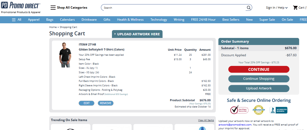The image size is (307, 130).
Task: Click Right Sleeve Imprint Colors - Black row
Action: click(x=98, y=86)
